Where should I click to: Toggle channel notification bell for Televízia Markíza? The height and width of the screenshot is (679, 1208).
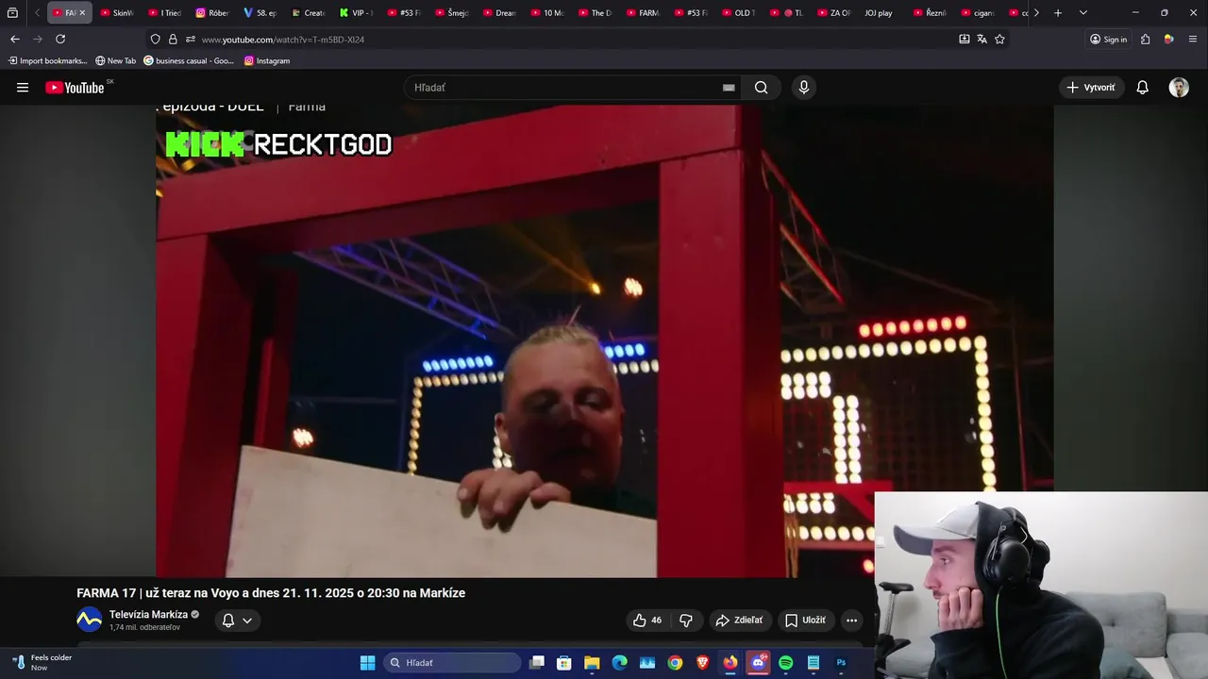pyautogui.click(x=227, y=620)
